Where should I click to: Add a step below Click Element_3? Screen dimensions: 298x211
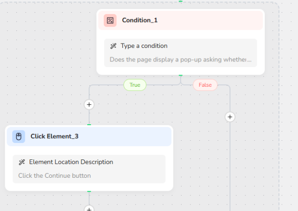pos(89,209)
